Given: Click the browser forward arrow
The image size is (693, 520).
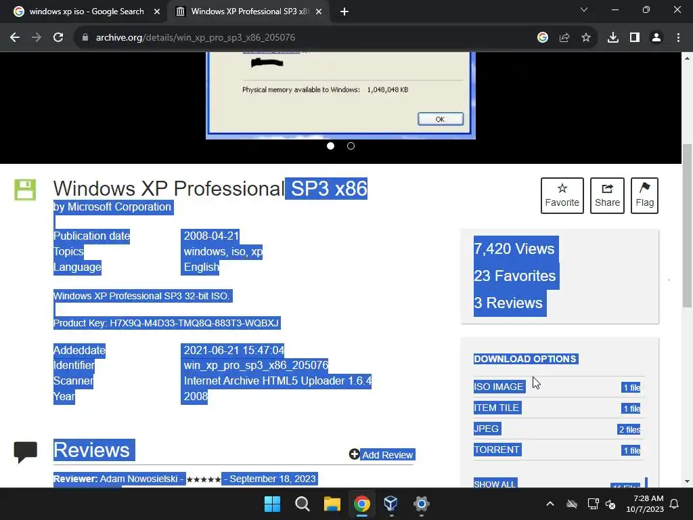Looking at the screenshot, I should (37, 38).
